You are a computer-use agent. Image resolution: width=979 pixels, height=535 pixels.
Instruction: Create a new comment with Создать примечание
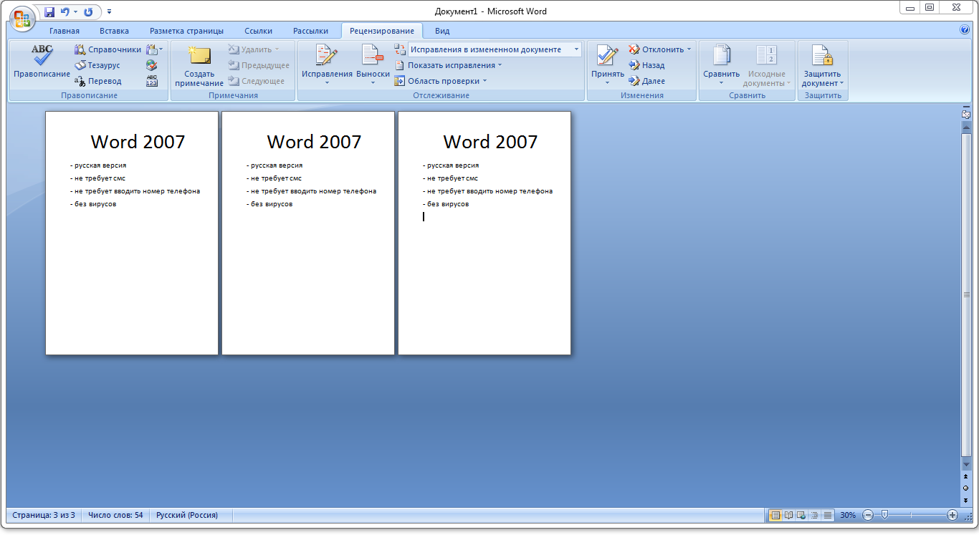[x=198, y=64]
